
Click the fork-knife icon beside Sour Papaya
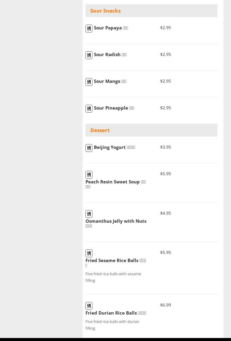pyautogui.click(x=89, y=29)
